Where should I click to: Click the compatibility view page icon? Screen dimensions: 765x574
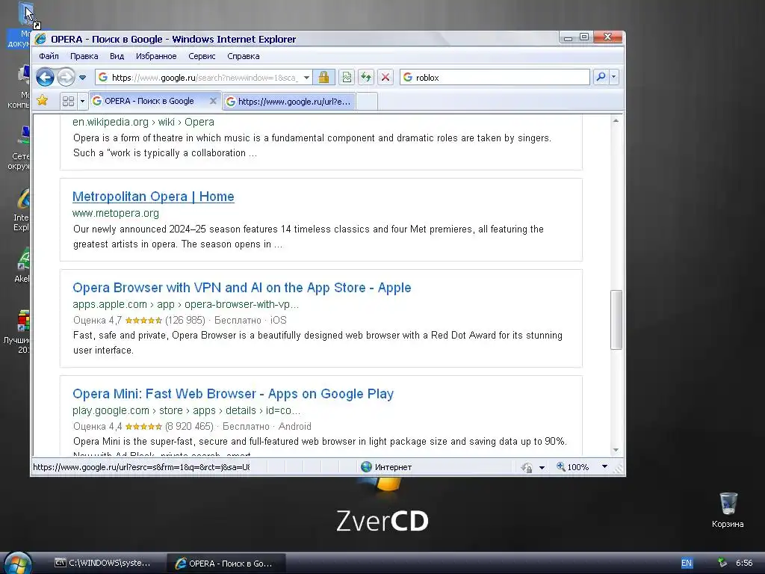pyautogui.click(x=347, y=77)
